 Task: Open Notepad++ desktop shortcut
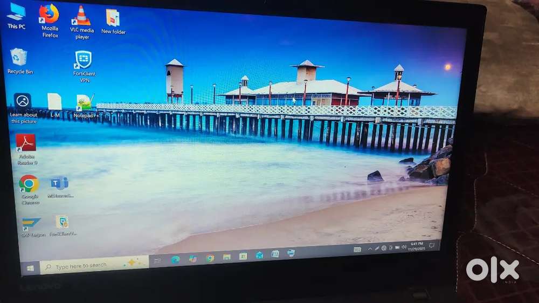(84, 102)
